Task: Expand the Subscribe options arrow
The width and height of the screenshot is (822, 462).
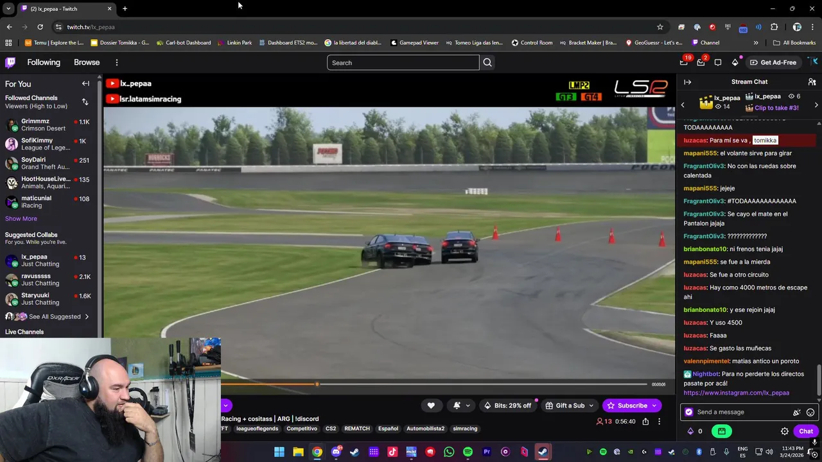Action: [x=654, y=406]
